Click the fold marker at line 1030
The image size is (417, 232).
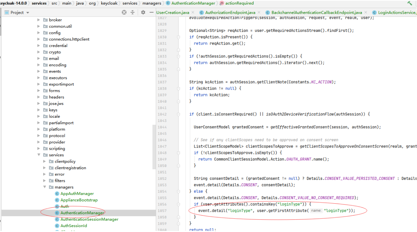coord(179,37)
